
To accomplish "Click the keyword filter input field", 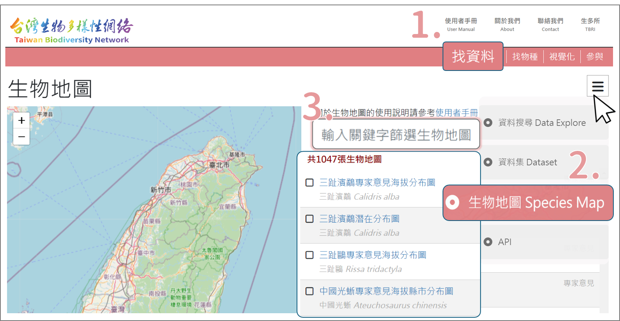I will (x=396, y=134).
